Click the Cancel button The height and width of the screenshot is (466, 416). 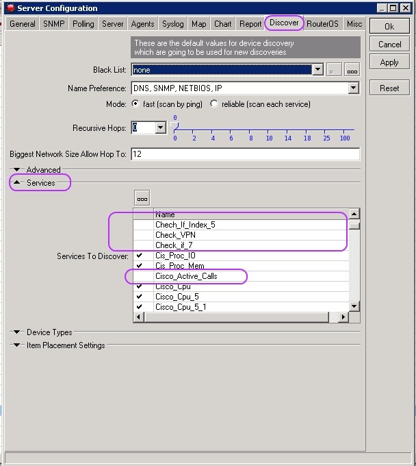tap(389, 45)
